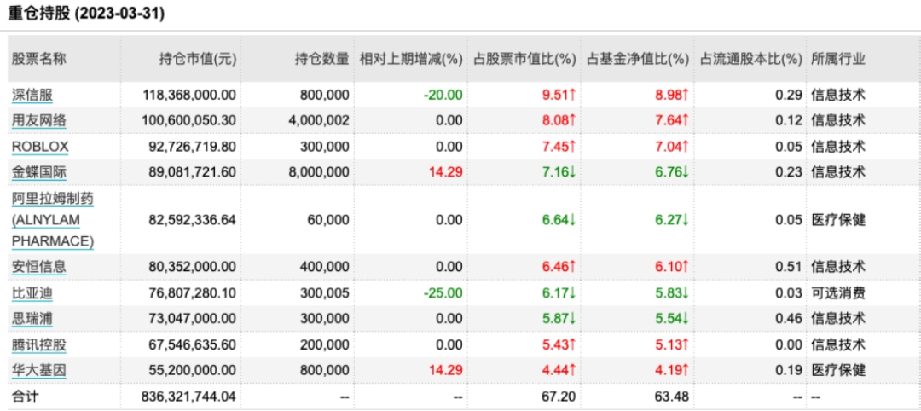Select the market value 73,047,000.00

click(193, 319)
